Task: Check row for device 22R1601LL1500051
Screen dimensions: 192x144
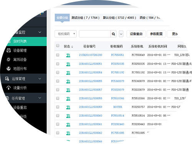Action: point(58,64)
